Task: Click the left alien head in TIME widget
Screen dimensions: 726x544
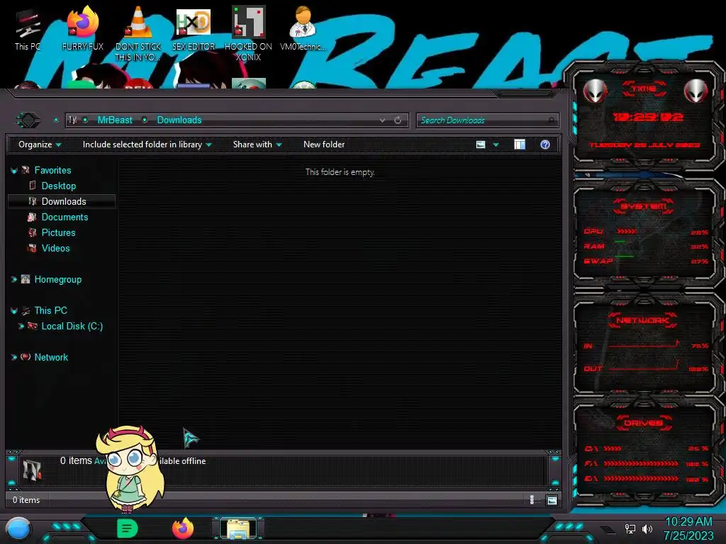Action: pyautogui.click(x=595, y=91)
